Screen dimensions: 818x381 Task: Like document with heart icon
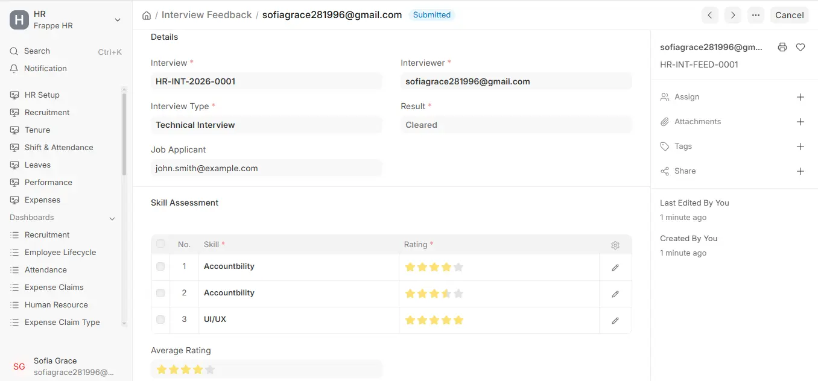click(801, 47)
